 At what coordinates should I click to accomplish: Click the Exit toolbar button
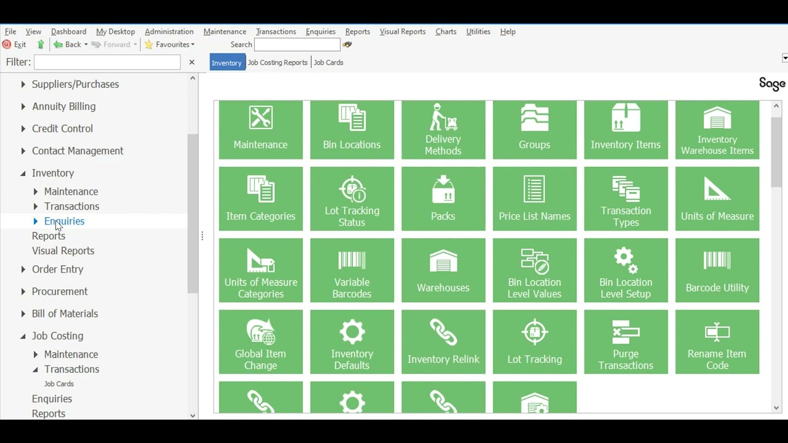pos(14,44)
